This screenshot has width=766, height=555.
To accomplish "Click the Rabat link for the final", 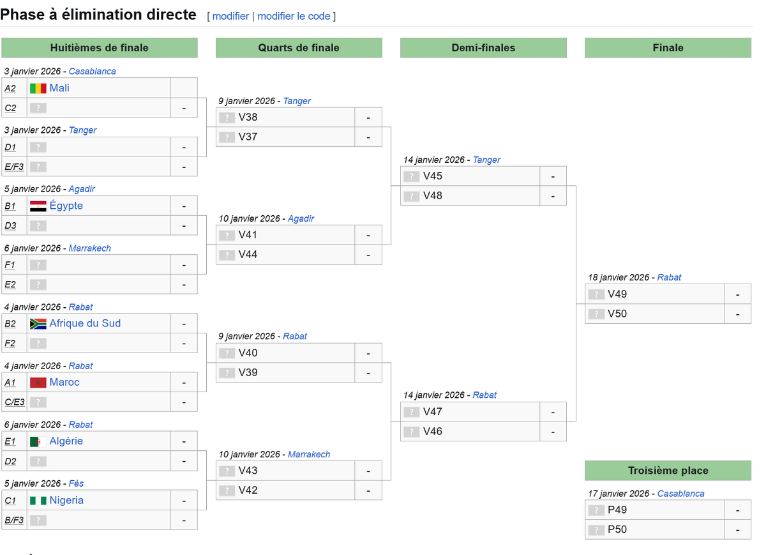I will (x=669, y=277).
